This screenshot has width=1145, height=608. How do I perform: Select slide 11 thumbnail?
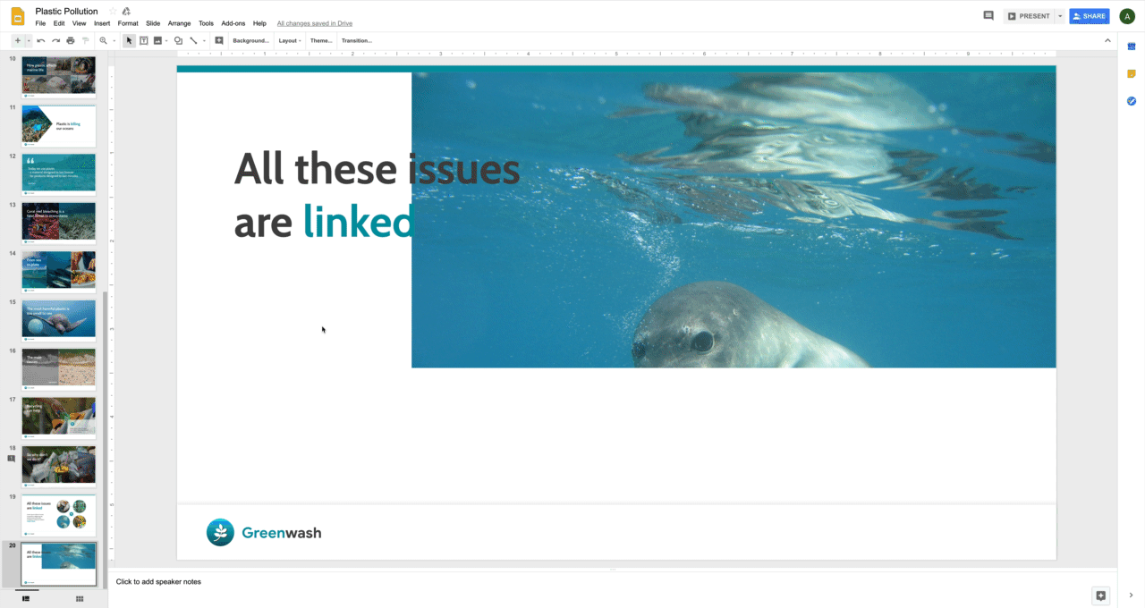[x=58, y=125]
